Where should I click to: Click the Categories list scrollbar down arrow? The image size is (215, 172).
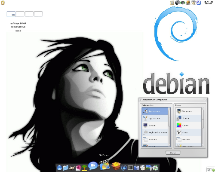click(x=169, y=145)
